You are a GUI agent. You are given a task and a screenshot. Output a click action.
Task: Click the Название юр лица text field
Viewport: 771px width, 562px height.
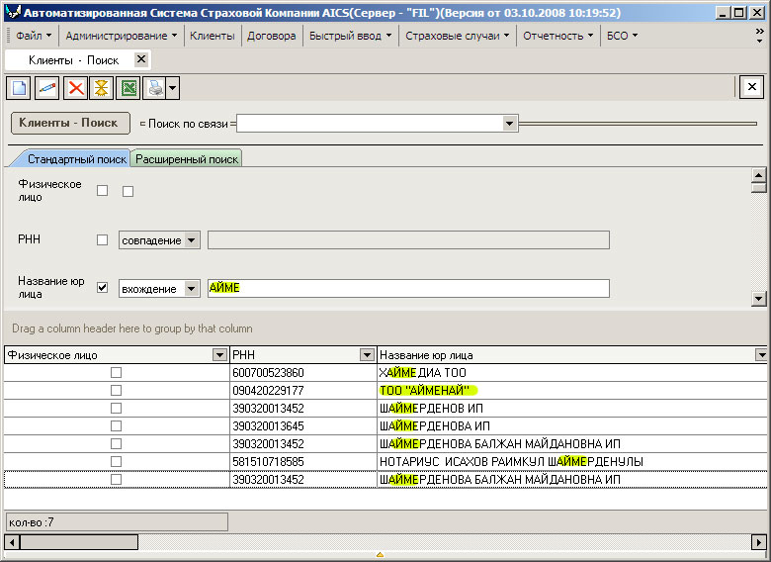(x=407, y=288)
